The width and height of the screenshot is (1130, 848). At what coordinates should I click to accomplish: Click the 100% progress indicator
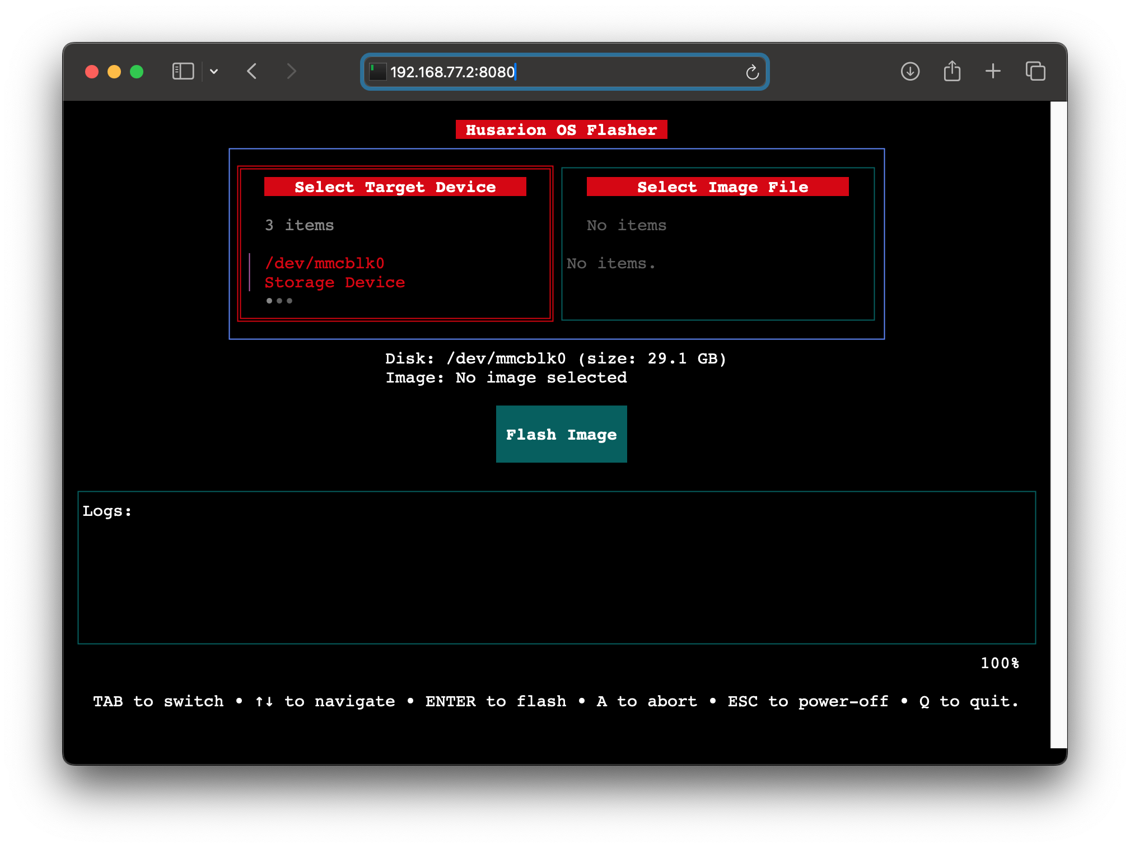[1000, 663]
